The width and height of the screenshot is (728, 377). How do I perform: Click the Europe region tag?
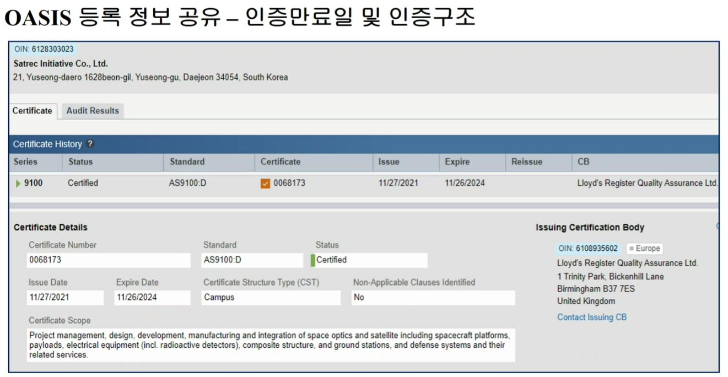click(x=644, y=249)
